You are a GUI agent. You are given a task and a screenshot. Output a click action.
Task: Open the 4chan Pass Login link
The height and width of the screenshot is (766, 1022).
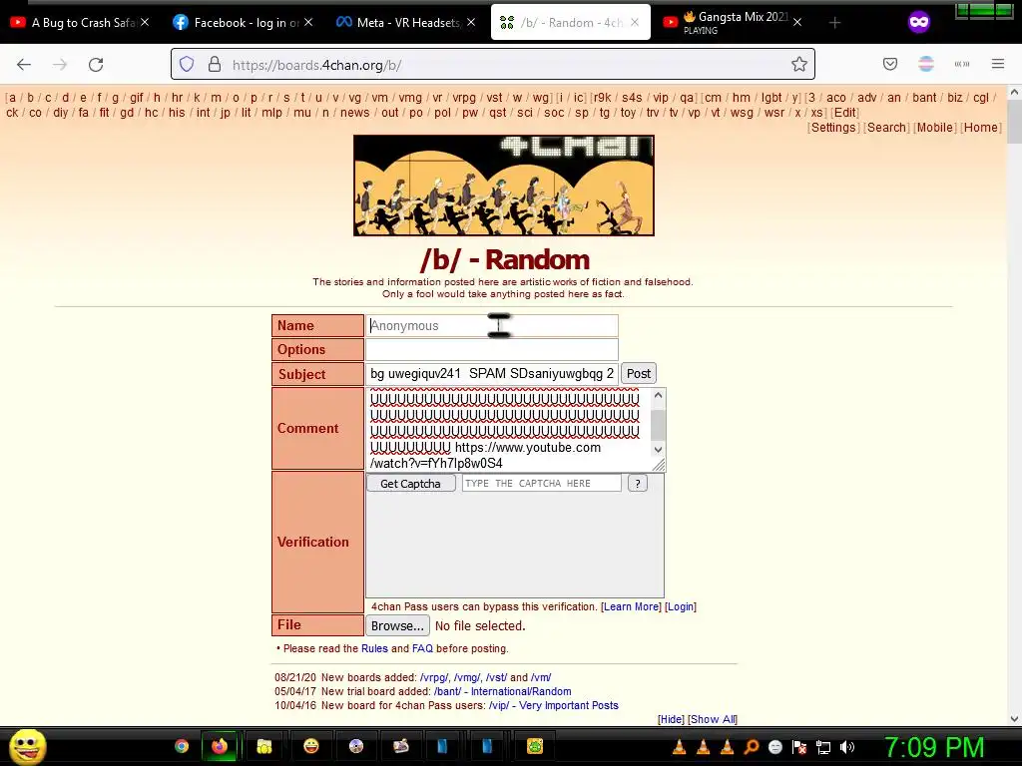[681, 606]
